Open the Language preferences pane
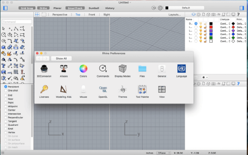The height and width of the screenshot is (155, 248). (181, 71)
